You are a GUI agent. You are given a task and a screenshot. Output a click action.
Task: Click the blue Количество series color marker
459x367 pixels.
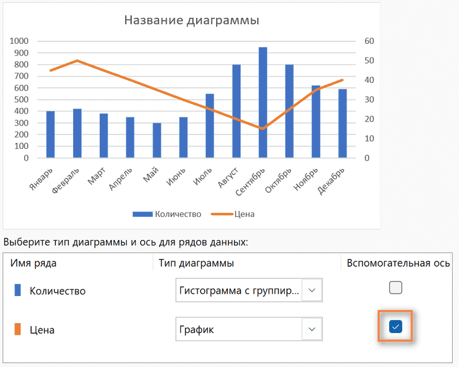pos(17,290)
